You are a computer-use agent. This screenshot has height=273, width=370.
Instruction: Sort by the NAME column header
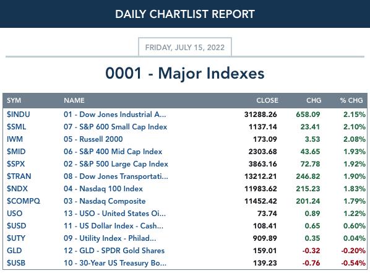pyautogui.click(x=74, y=100)
